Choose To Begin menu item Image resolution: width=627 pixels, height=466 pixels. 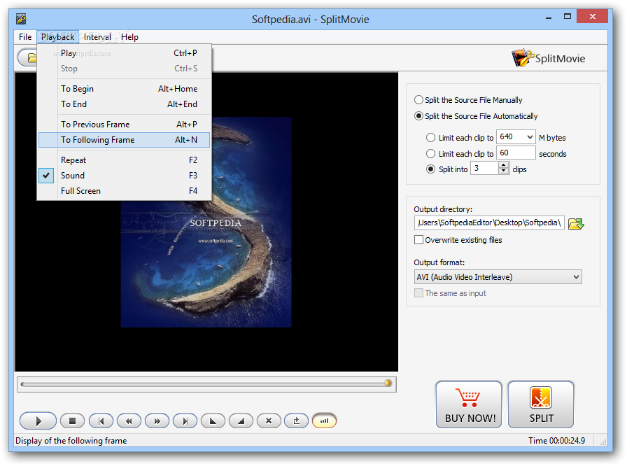(x=124, y=89)
